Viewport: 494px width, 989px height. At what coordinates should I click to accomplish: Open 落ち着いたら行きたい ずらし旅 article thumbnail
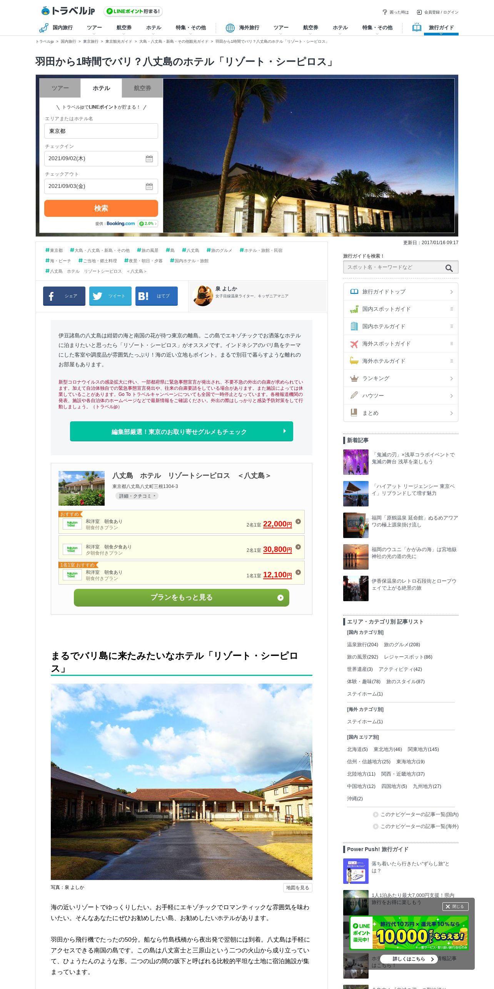click(356, 871)
